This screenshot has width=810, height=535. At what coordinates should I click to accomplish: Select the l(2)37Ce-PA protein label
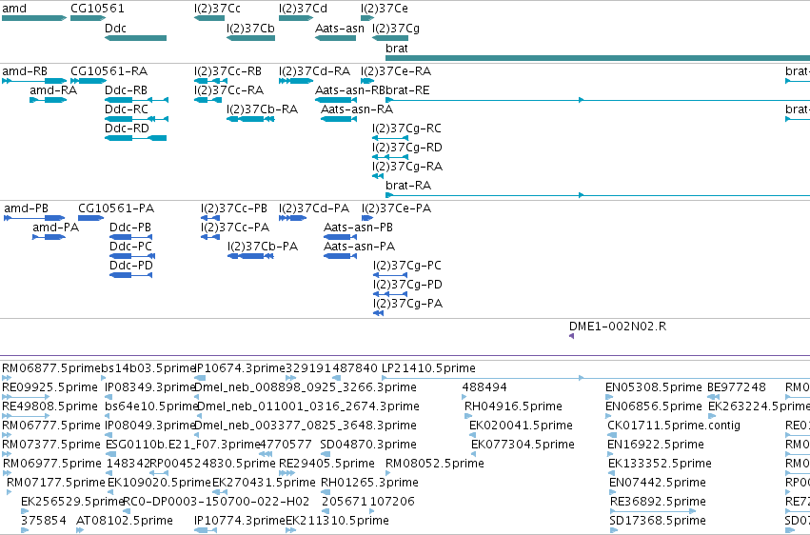coord(396,208)
